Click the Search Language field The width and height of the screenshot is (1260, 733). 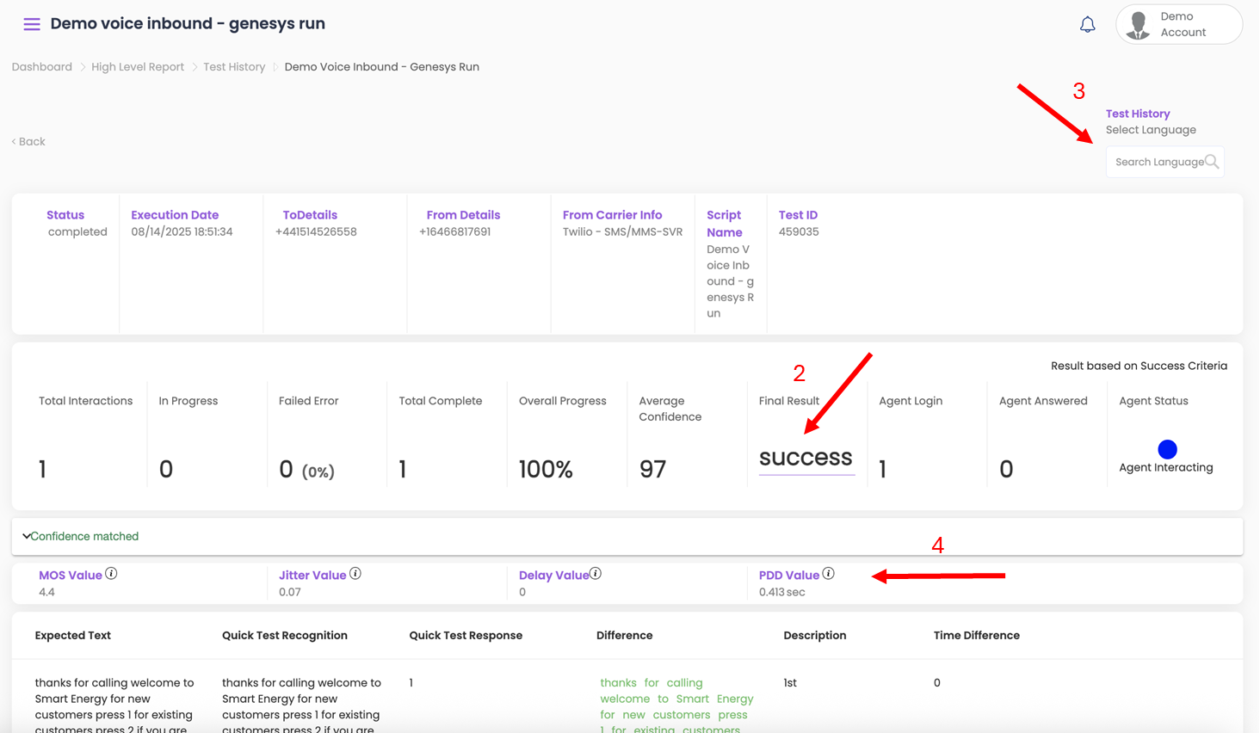pos(1158,162)
